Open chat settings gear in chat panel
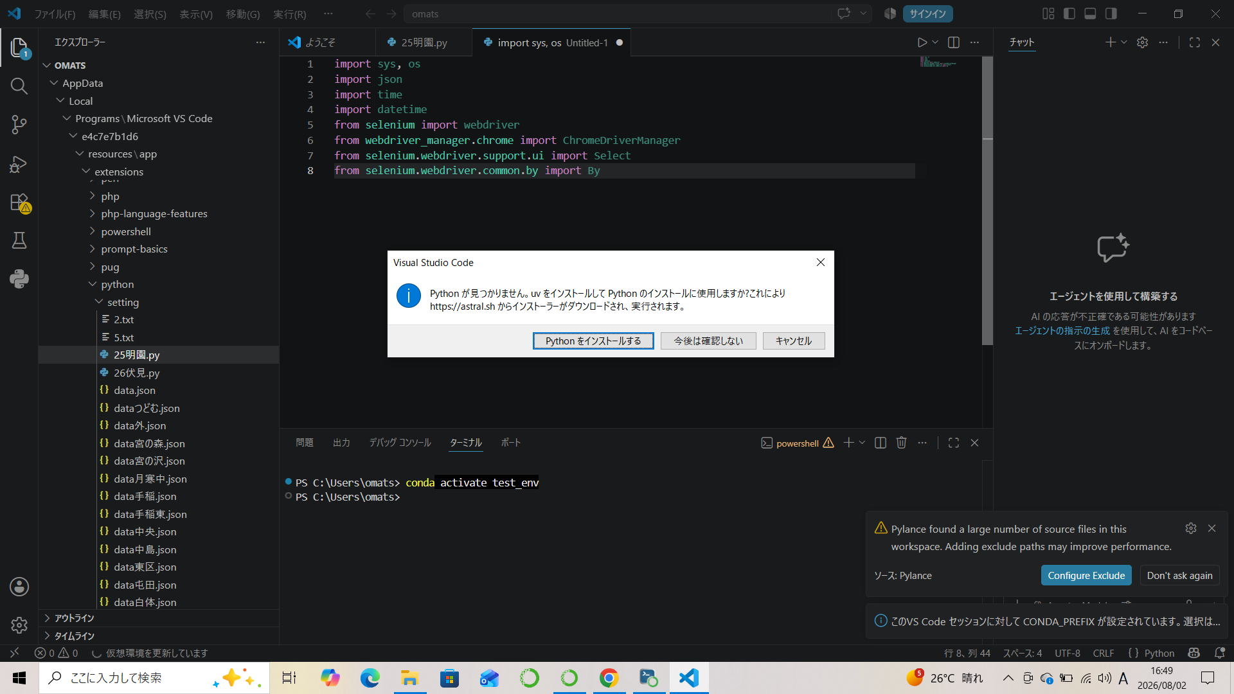This screenshot has width=1234, height=694. click(x=1142, y=42)
